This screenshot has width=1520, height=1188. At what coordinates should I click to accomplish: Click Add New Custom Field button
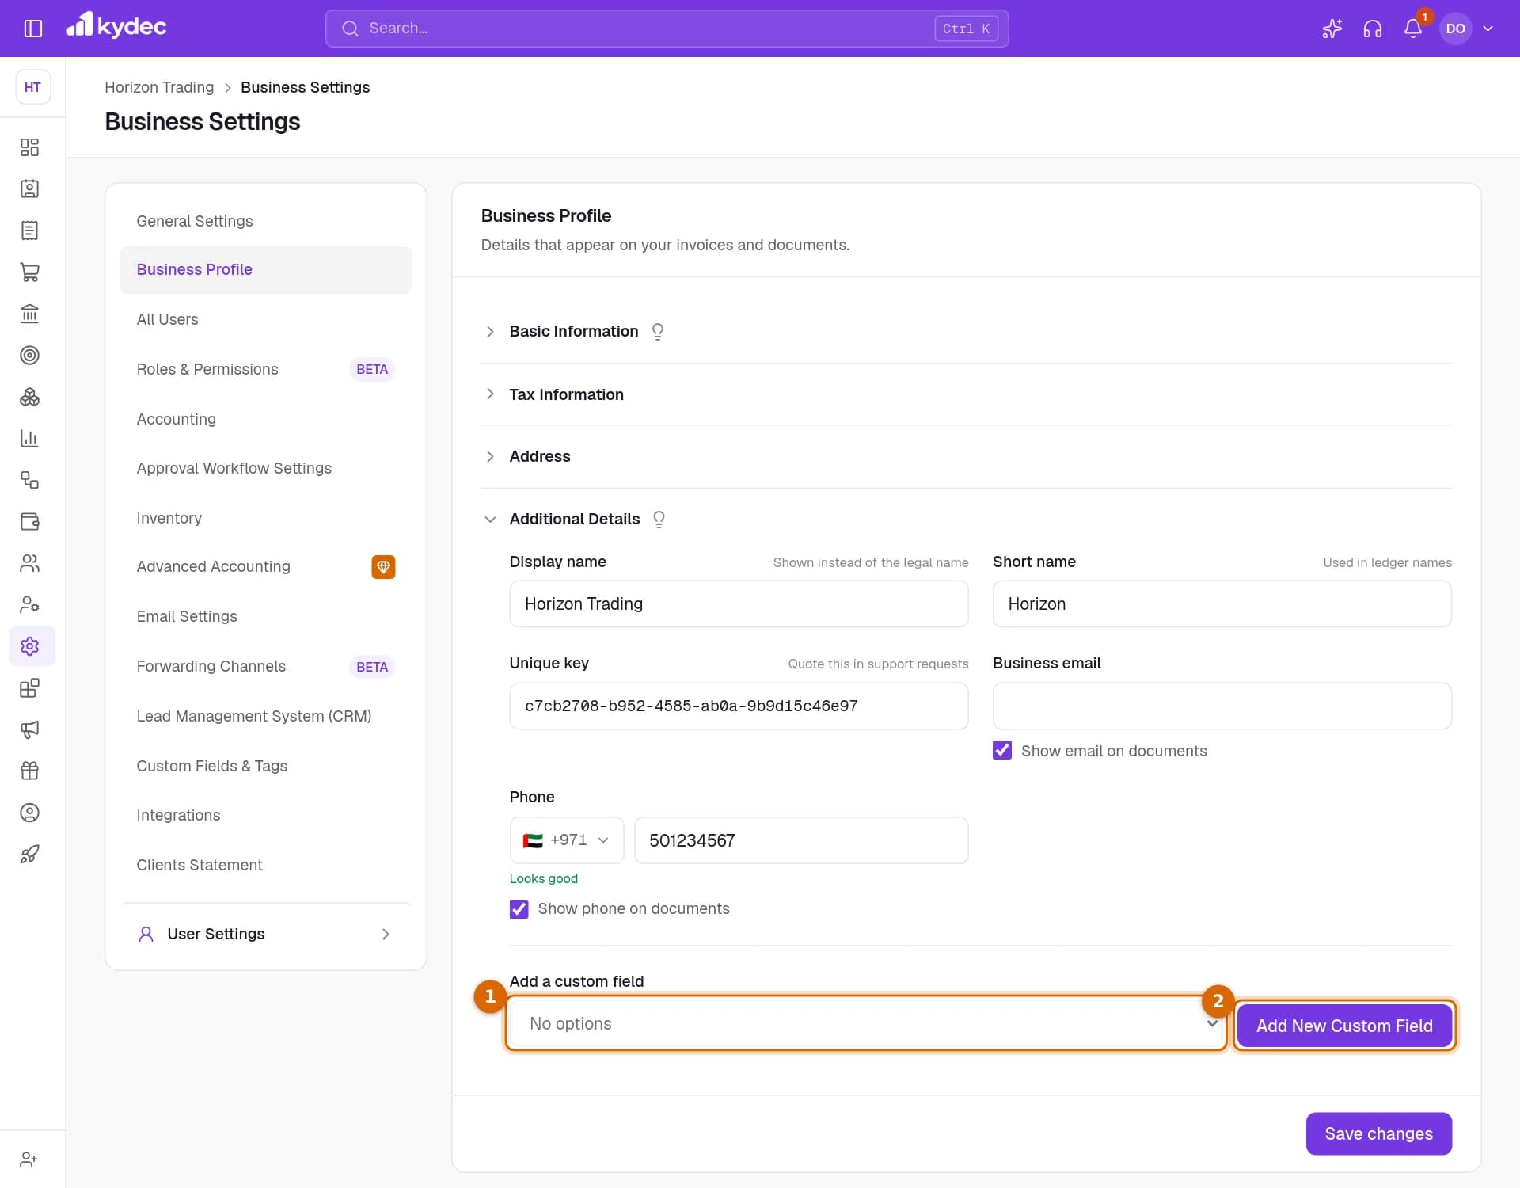tap(1343, 1026)
